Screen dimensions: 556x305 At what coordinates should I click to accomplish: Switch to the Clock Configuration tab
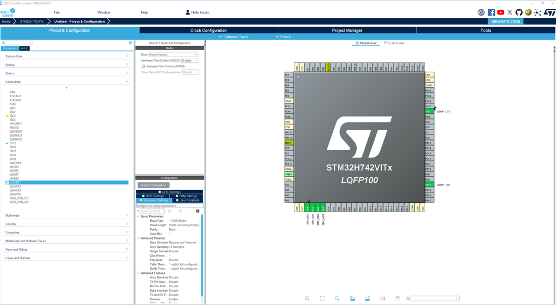208,31
